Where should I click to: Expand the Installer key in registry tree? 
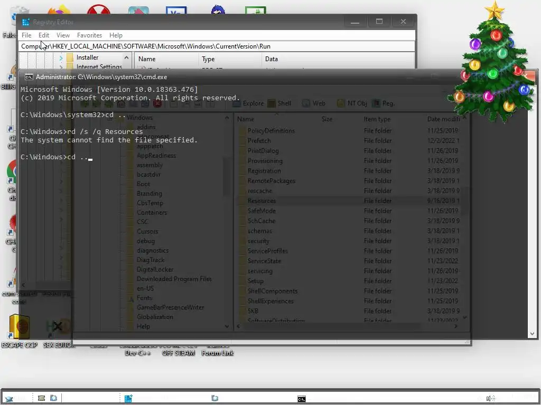pos(61,58)
